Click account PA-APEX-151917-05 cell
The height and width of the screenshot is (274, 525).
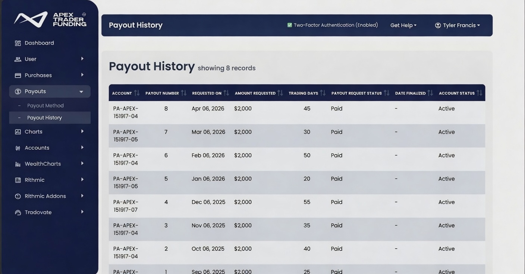(126, 136)
